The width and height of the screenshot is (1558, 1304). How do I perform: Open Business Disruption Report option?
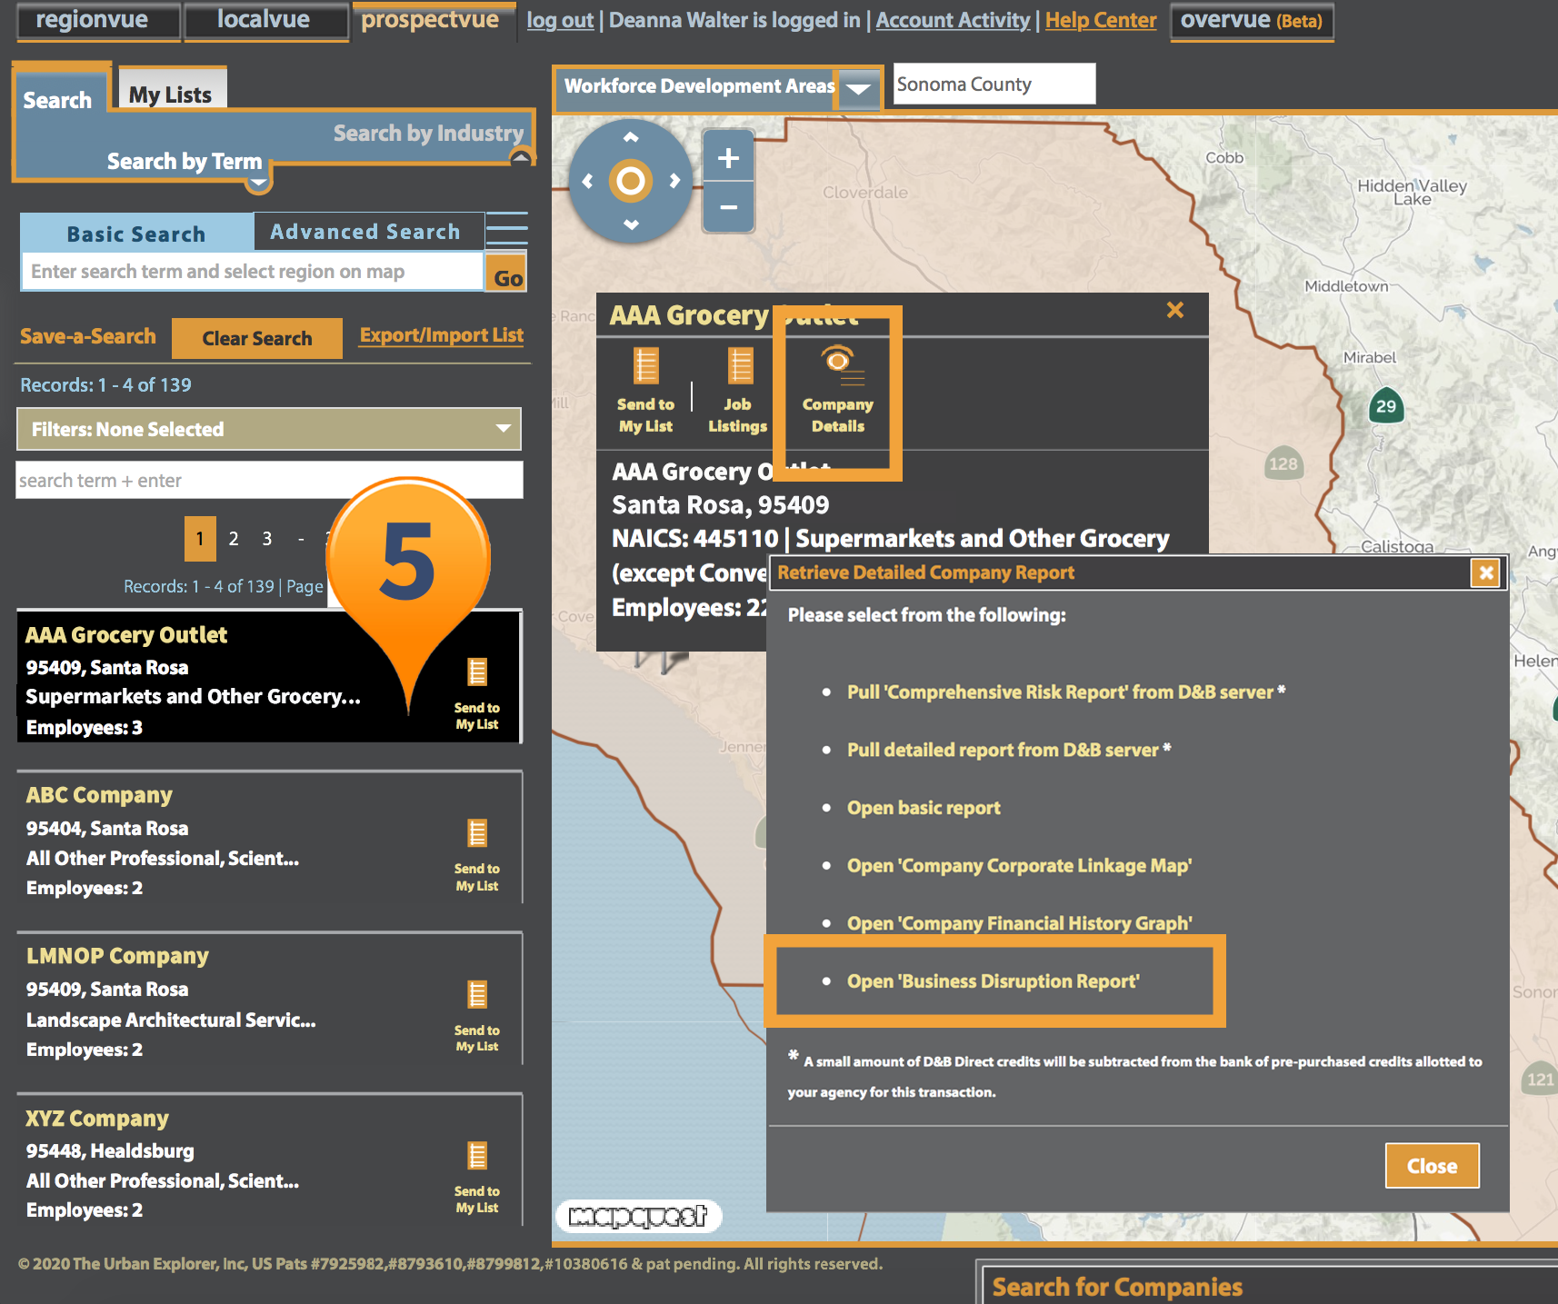point(993,981)
